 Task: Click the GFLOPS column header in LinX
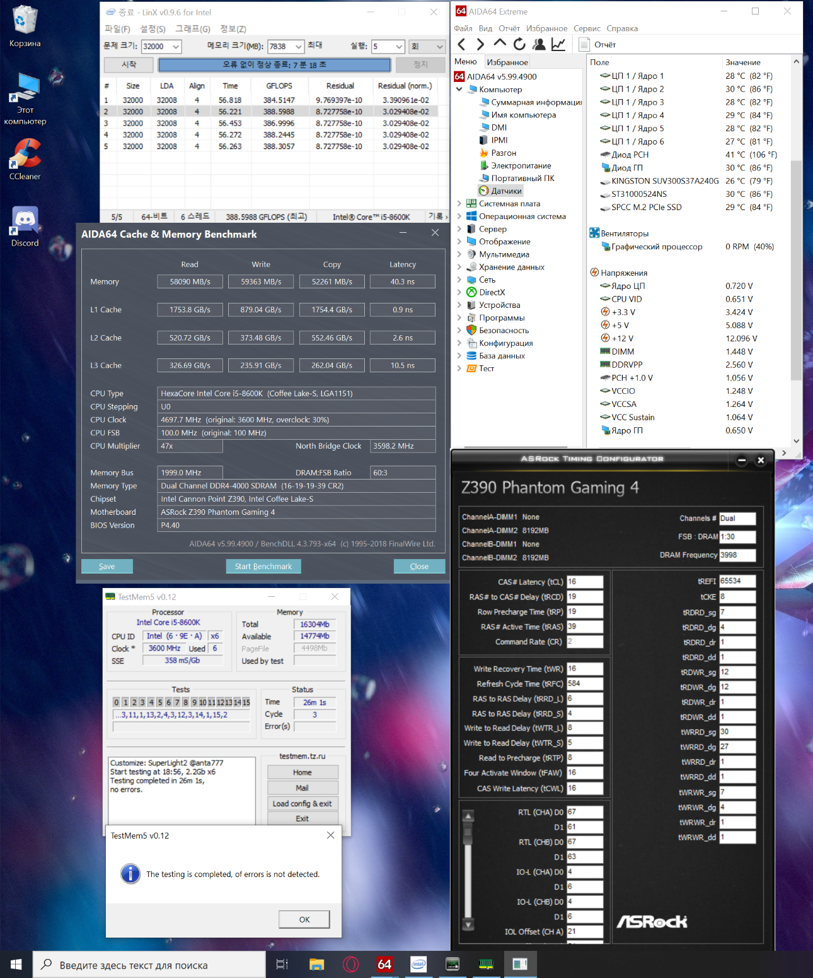[279, 86]
